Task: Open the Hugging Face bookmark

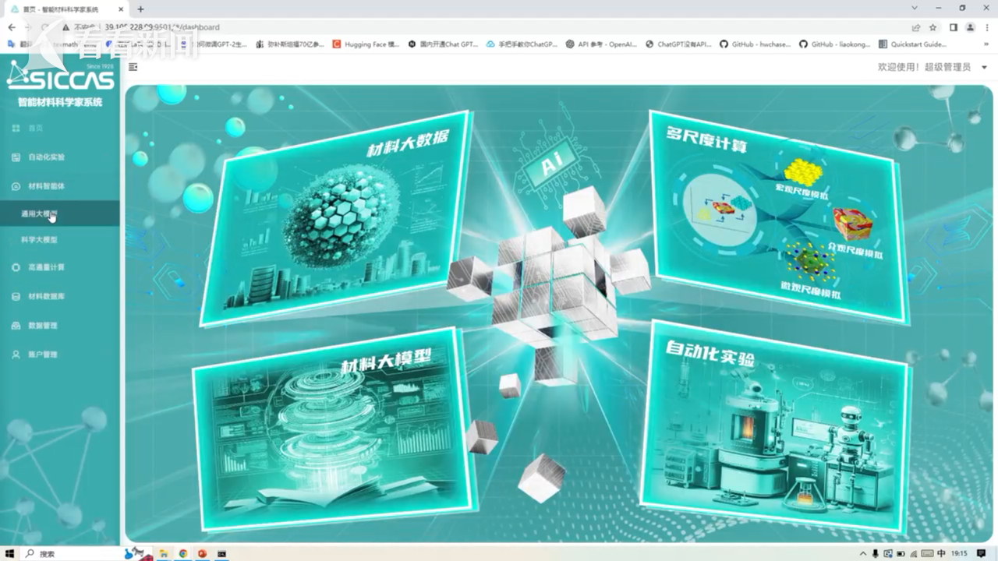Action: coord(365,44)
